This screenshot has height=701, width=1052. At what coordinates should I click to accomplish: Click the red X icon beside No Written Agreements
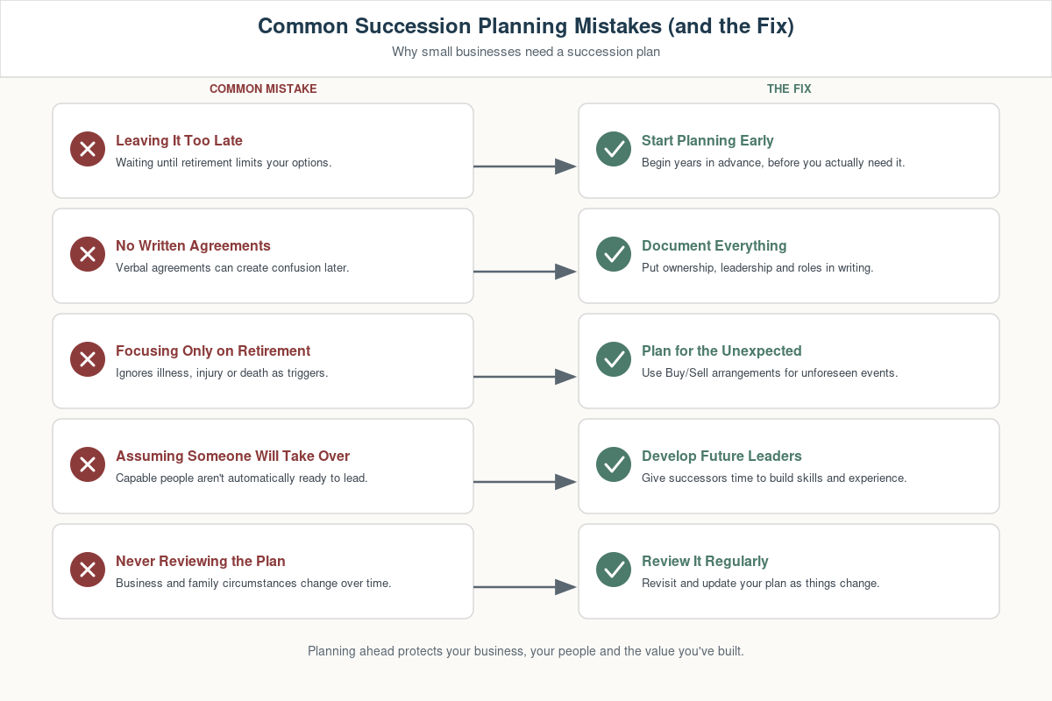coord(88,254)
